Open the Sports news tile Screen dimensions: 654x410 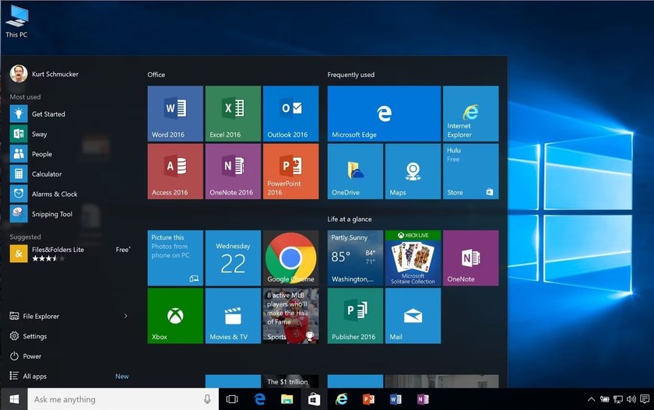[290, 316]
